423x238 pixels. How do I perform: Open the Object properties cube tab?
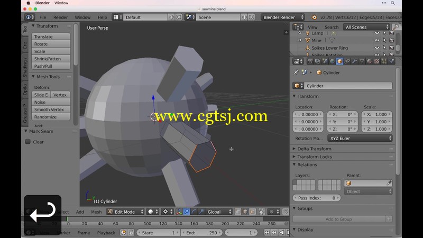[339, 61]
